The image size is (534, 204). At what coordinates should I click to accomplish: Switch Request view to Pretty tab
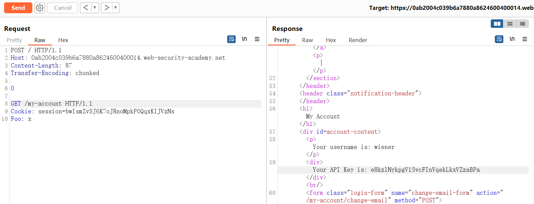(x=14, y=40)
